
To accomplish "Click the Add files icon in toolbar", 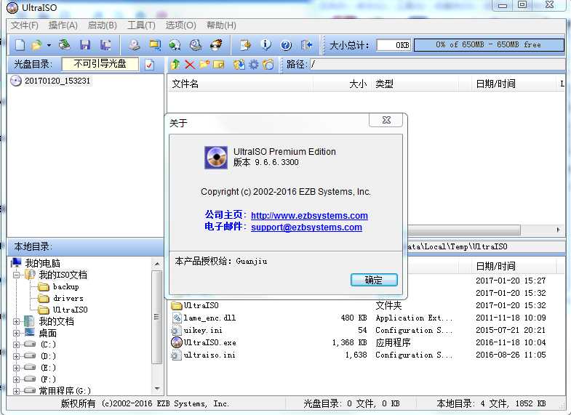I will click(245, 45).
